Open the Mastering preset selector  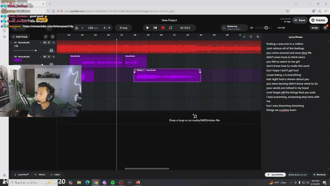point(234,28)
